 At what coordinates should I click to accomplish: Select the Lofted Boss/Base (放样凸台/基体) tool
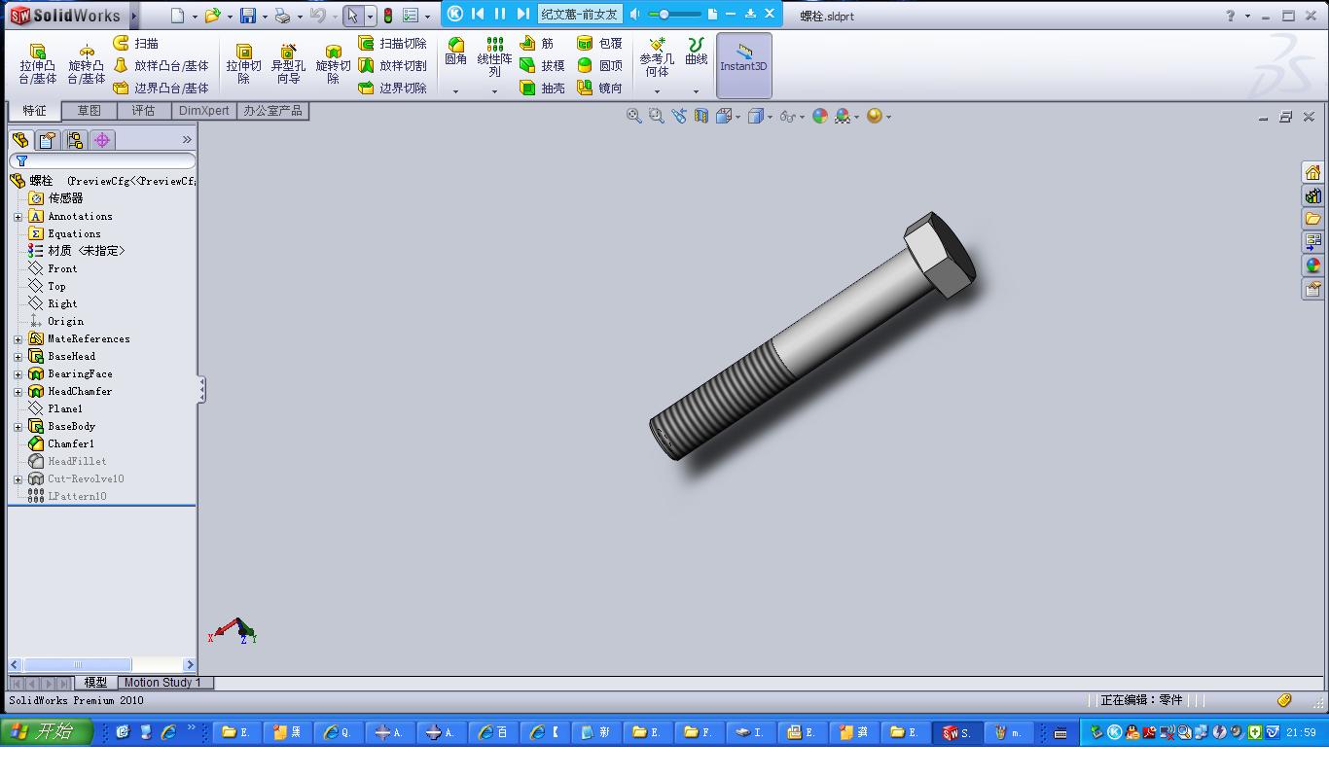pos(161,66)
